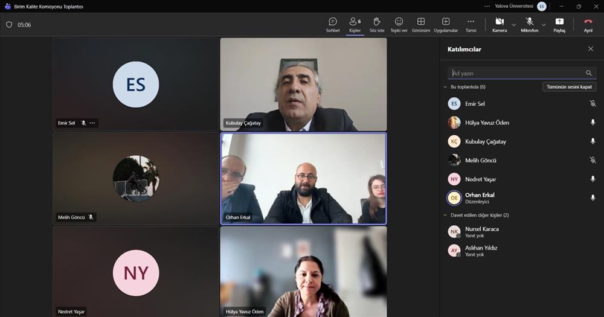This screenshot has height=317, width=604.
Task: Open the Tepki ver reactions icon
Action: point(399,22)
